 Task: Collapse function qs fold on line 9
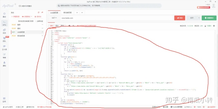pyautogui.click(x=53, y=45)
